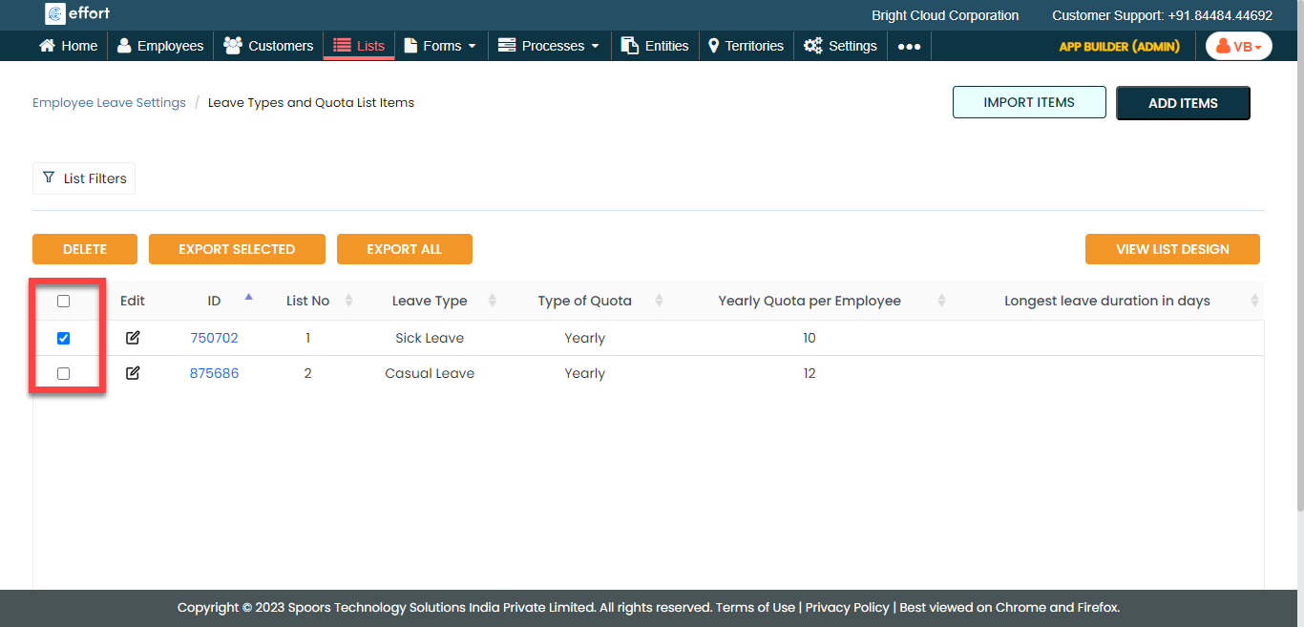Go to the Employees menu
The image size is (1304, 627).
click(x=160, y=46)
